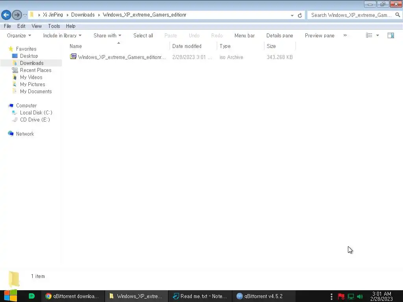Open the Organize dropdown
403x302 pixels.
(x=19, y=35)
